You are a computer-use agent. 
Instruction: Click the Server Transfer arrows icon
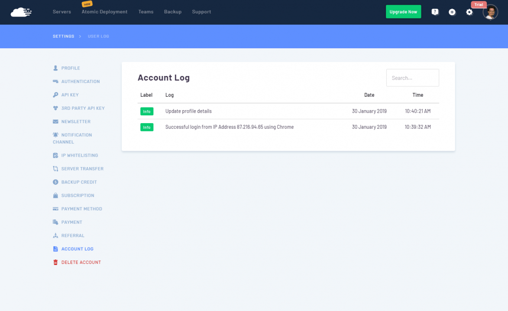point(55,168)
